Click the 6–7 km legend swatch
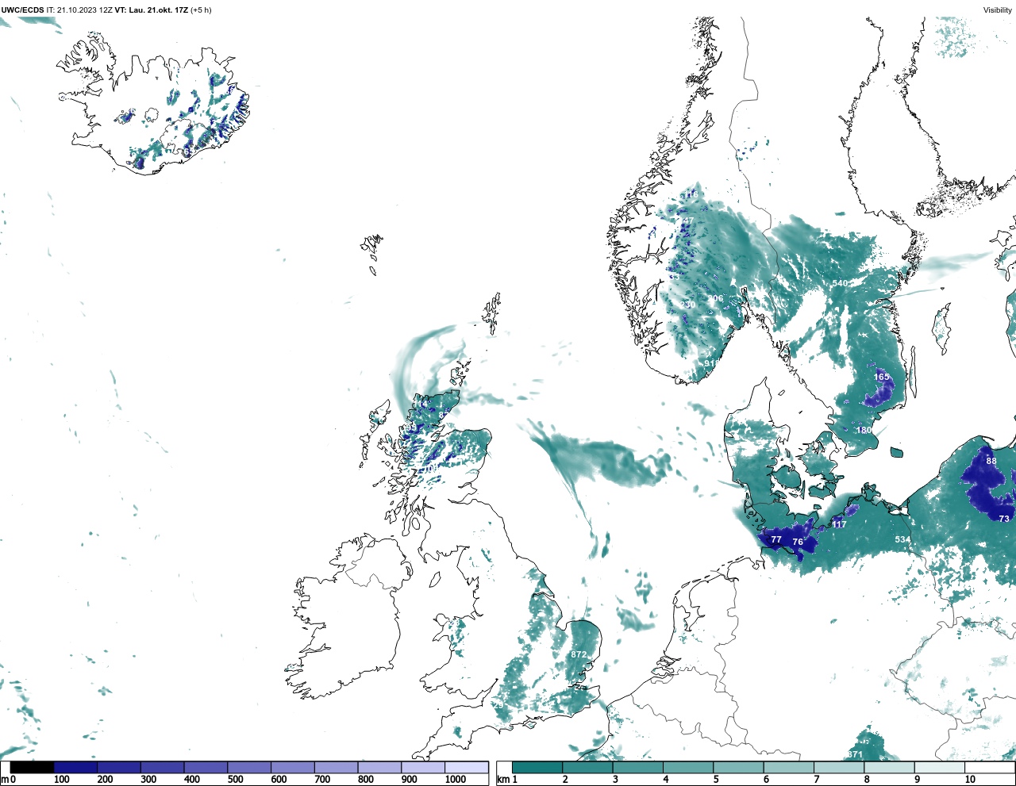The width and height of the screenshot is (1016, 786). pyautogui.click(x=788, y=768)
